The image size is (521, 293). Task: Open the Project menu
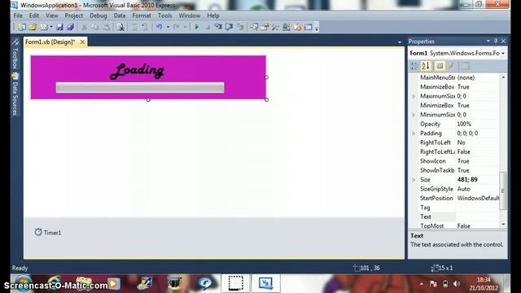(74, 15)
